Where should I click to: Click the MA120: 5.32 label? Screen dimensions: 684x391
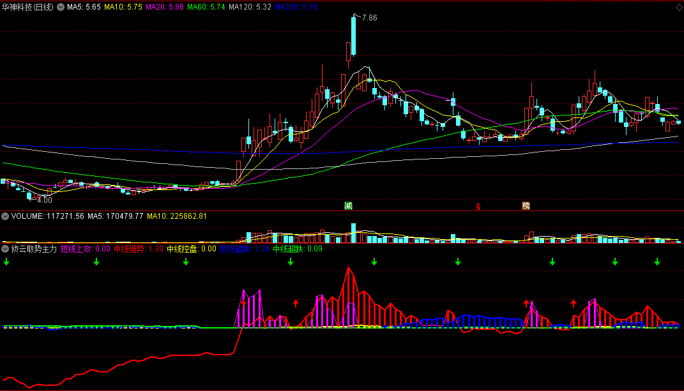coord(250,7)
